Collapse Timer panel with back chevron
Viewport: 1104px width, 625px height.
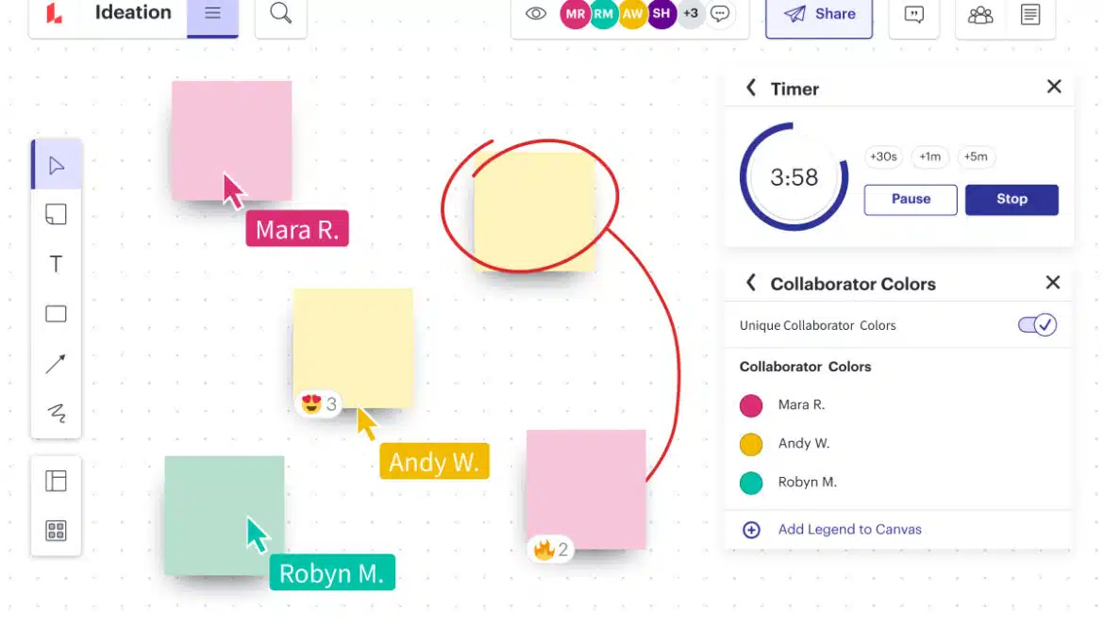pos(751,88)
